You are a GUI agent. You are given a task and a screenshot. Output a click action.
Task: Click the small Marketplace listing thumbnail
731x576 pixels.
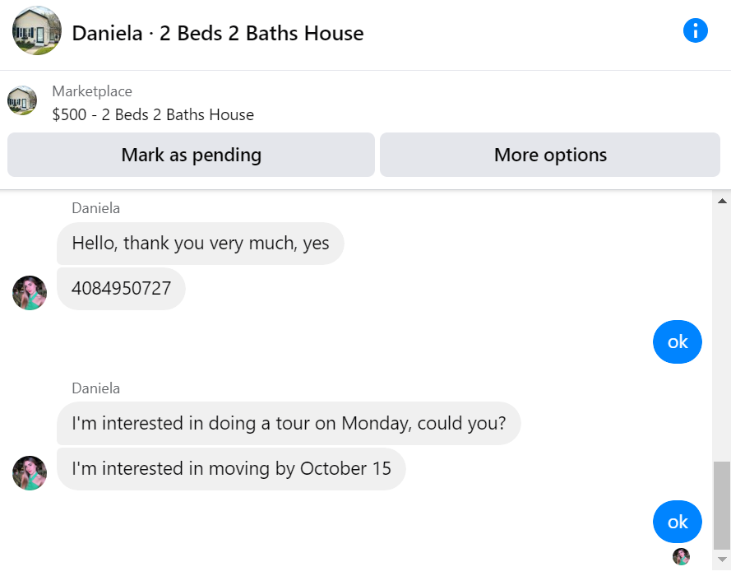(x=22, y=100)
